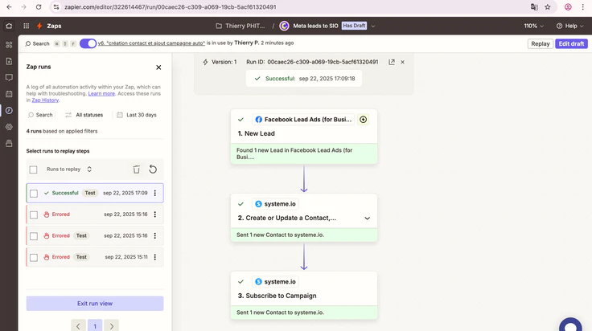Check the Errored 15:16 non-test run checkbox
This screenshot has width=592, height=331.
34,215
